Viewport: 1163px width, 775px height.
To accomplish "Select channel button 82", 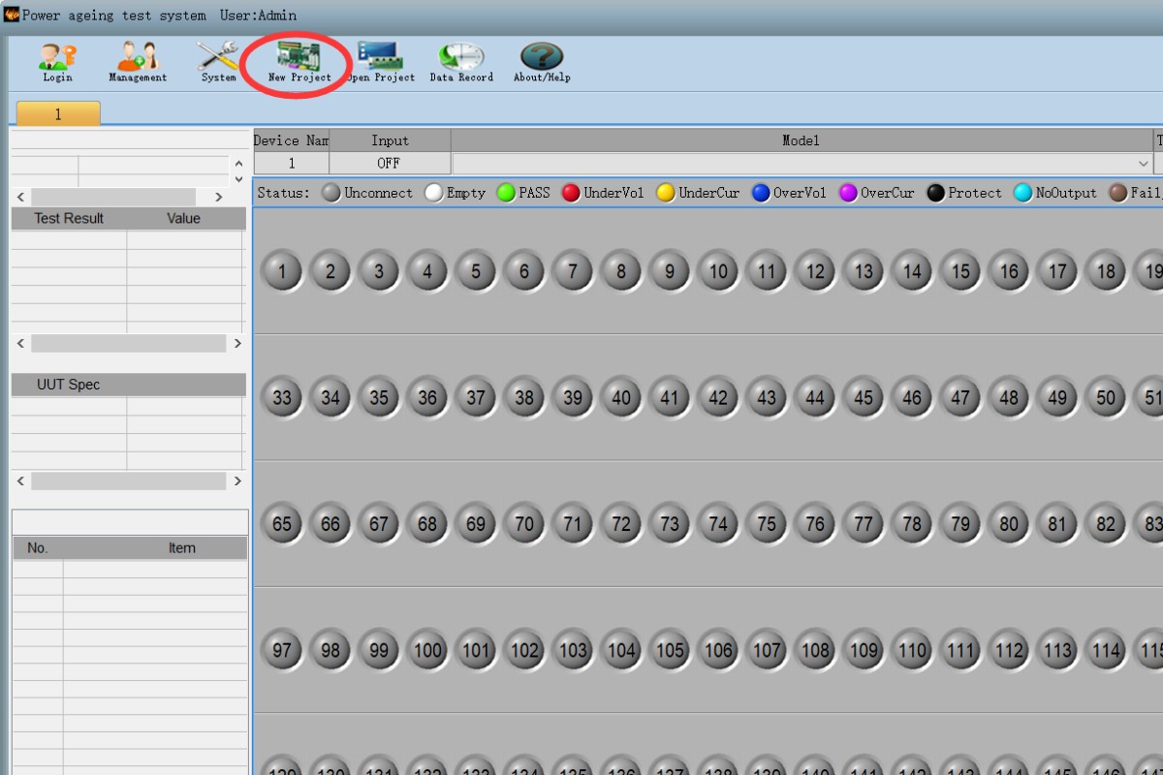I will [x=1106, y=524].
